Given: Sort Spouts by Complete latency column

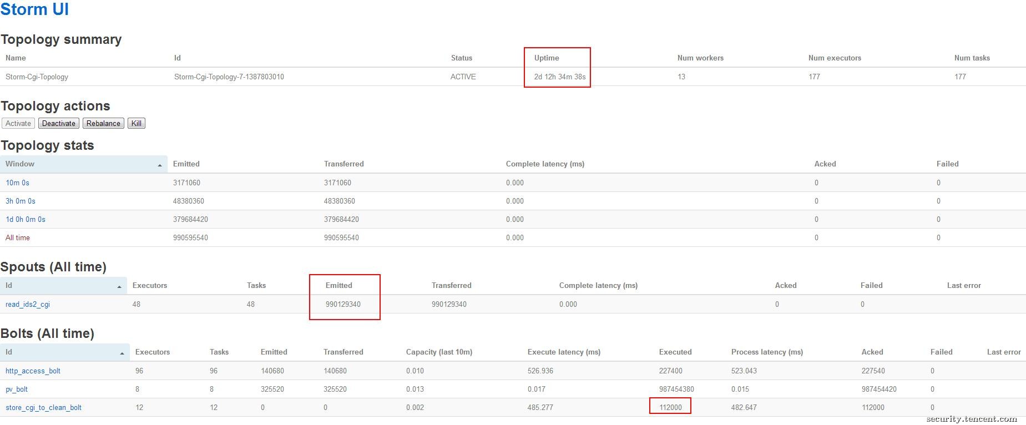Looking at the screenshot, I should [598, 285].
